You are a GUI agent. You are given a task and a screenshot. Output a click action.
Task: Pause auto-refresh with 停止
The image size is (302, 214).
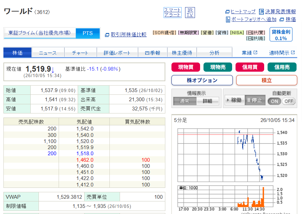click(255, 100)
